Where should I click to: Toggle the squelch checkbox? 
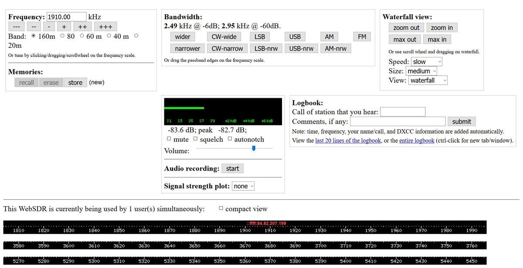[x=196, y=139]
